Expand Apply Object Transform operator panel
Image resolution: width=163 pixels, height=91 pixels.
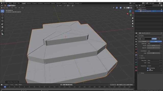[x=12, y=82]
